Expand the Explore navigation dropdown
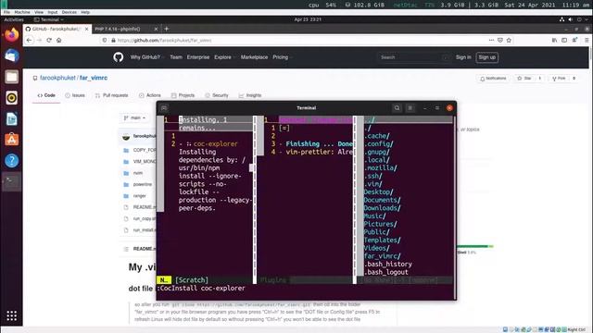Image resolution: width=593 pixels, height=333 pixels. click(x=224, y=57)
